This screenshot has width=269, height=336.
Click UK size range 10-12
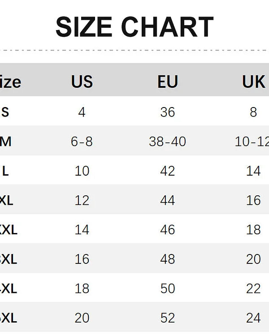252,142
